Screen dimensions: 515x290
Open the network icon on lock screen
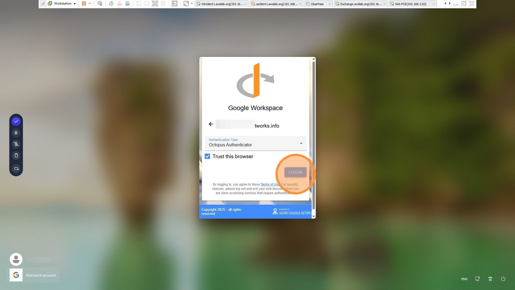[x=477, y=279]
